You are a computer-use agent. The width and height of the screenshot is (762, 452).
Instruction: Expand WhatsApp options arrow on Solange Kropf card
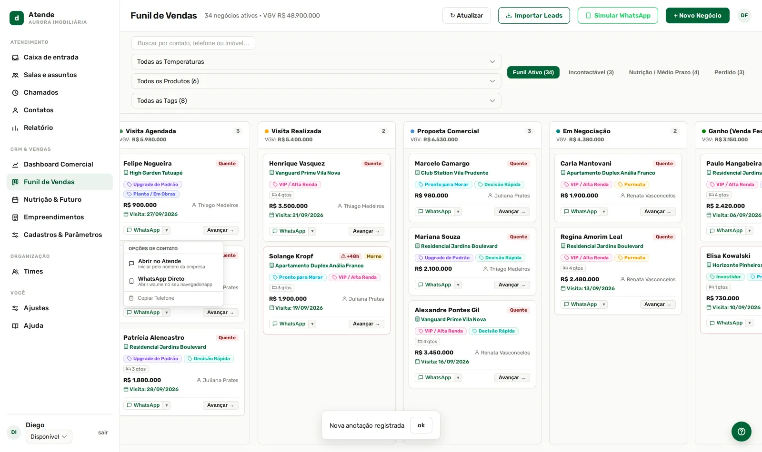[x=312, y=324]
